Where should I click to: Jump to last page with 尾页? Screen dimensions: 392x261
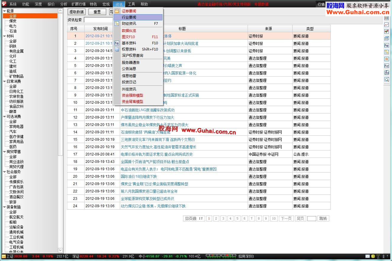[x=300, y=218]
